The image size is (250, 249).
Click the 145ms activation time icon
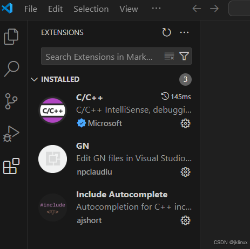[x=165, y=96]
